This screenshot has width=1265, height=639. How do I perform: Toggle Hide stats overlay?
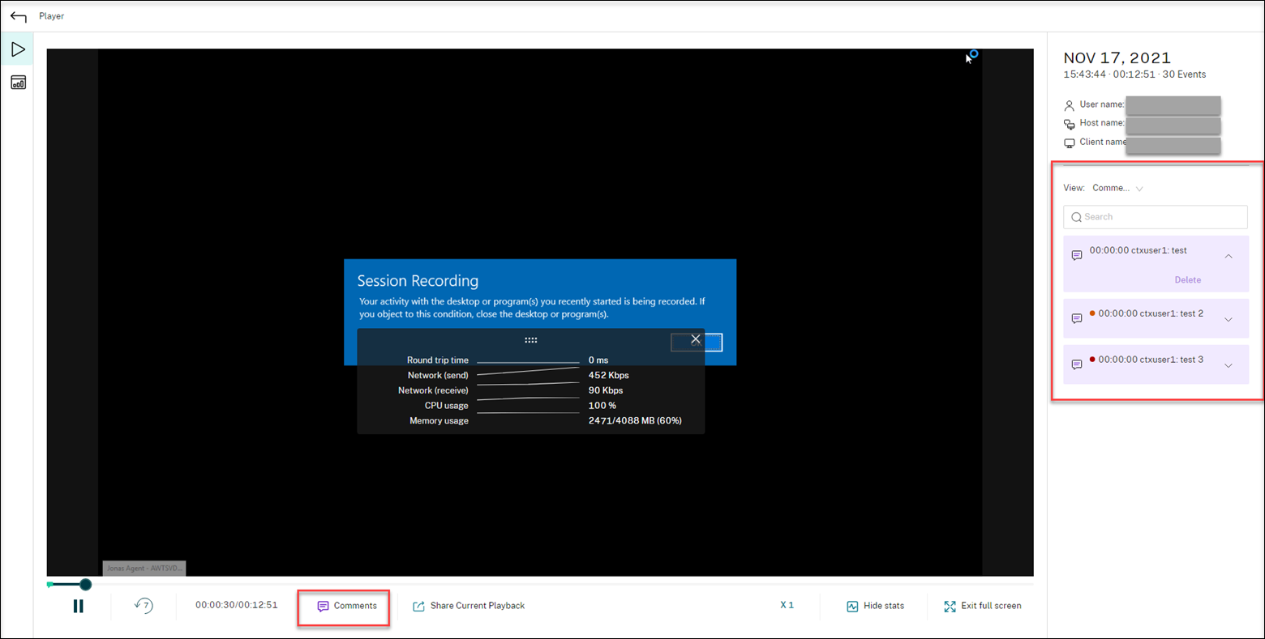click(875, 606)
